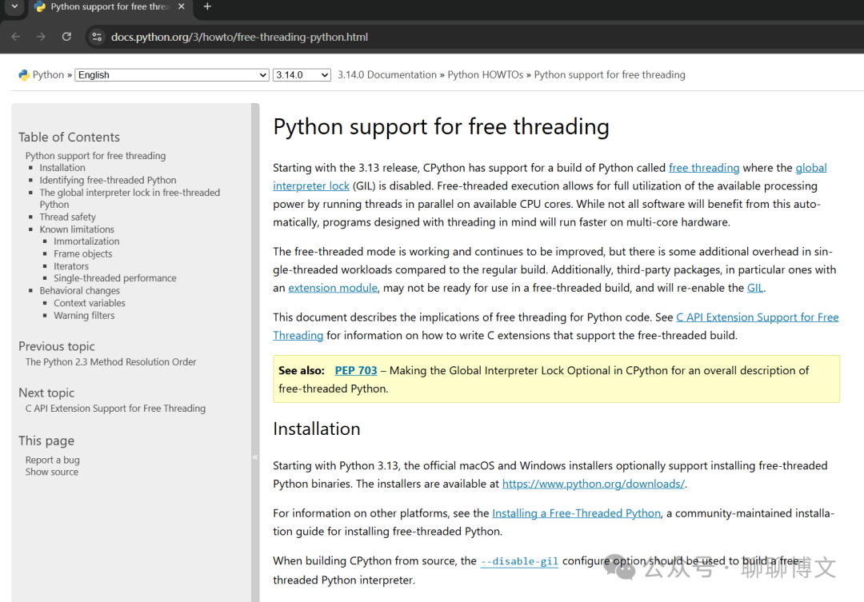The height and width of the screenshot is (602, 864).
Task: Open the 3.14.0 version dropdown
Action: click(302, 75)
